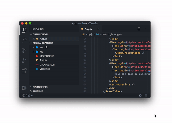Click line number 58 in gutter
Image resolution: width=172 pixels, height=123 pixels.
click(x=85, y=53)
